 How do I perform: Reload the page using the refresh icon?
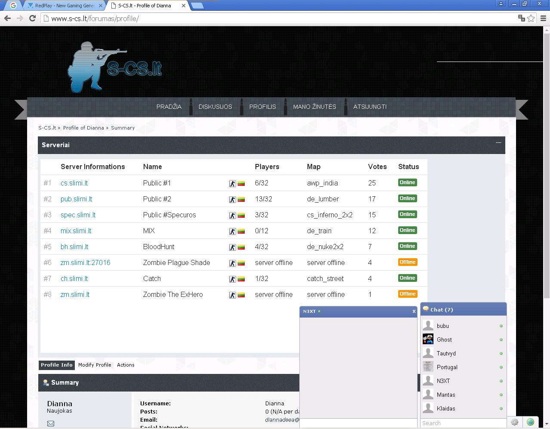click(x=32, y=18)
